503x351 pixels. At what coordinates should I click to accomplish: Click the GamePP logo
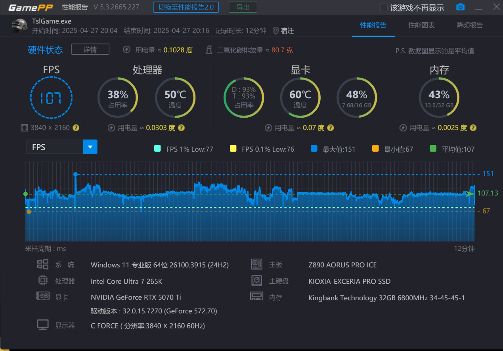coord(30,8)
